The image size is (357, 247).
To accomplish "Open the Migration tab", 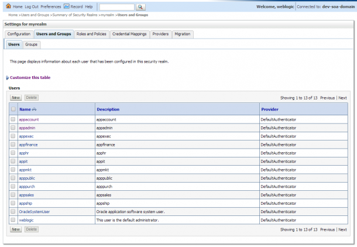I will tap(183, 34).
